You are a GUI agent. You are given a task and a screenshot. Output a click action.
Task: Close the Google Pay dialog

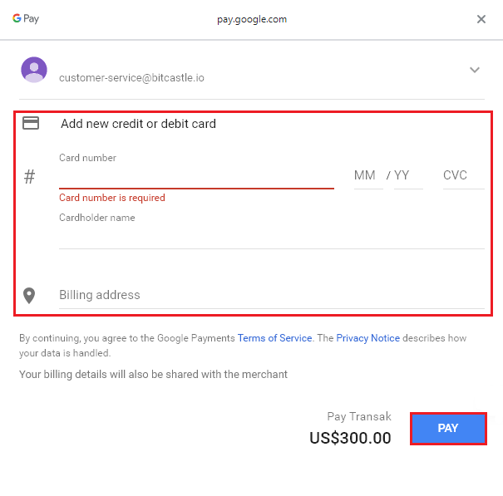(x=481, y=19)
